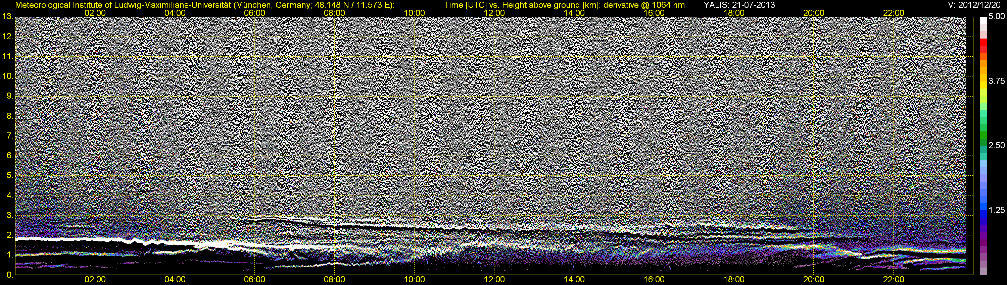Click the 08:00 label on the bottom time axis

[x=335, y=280]
